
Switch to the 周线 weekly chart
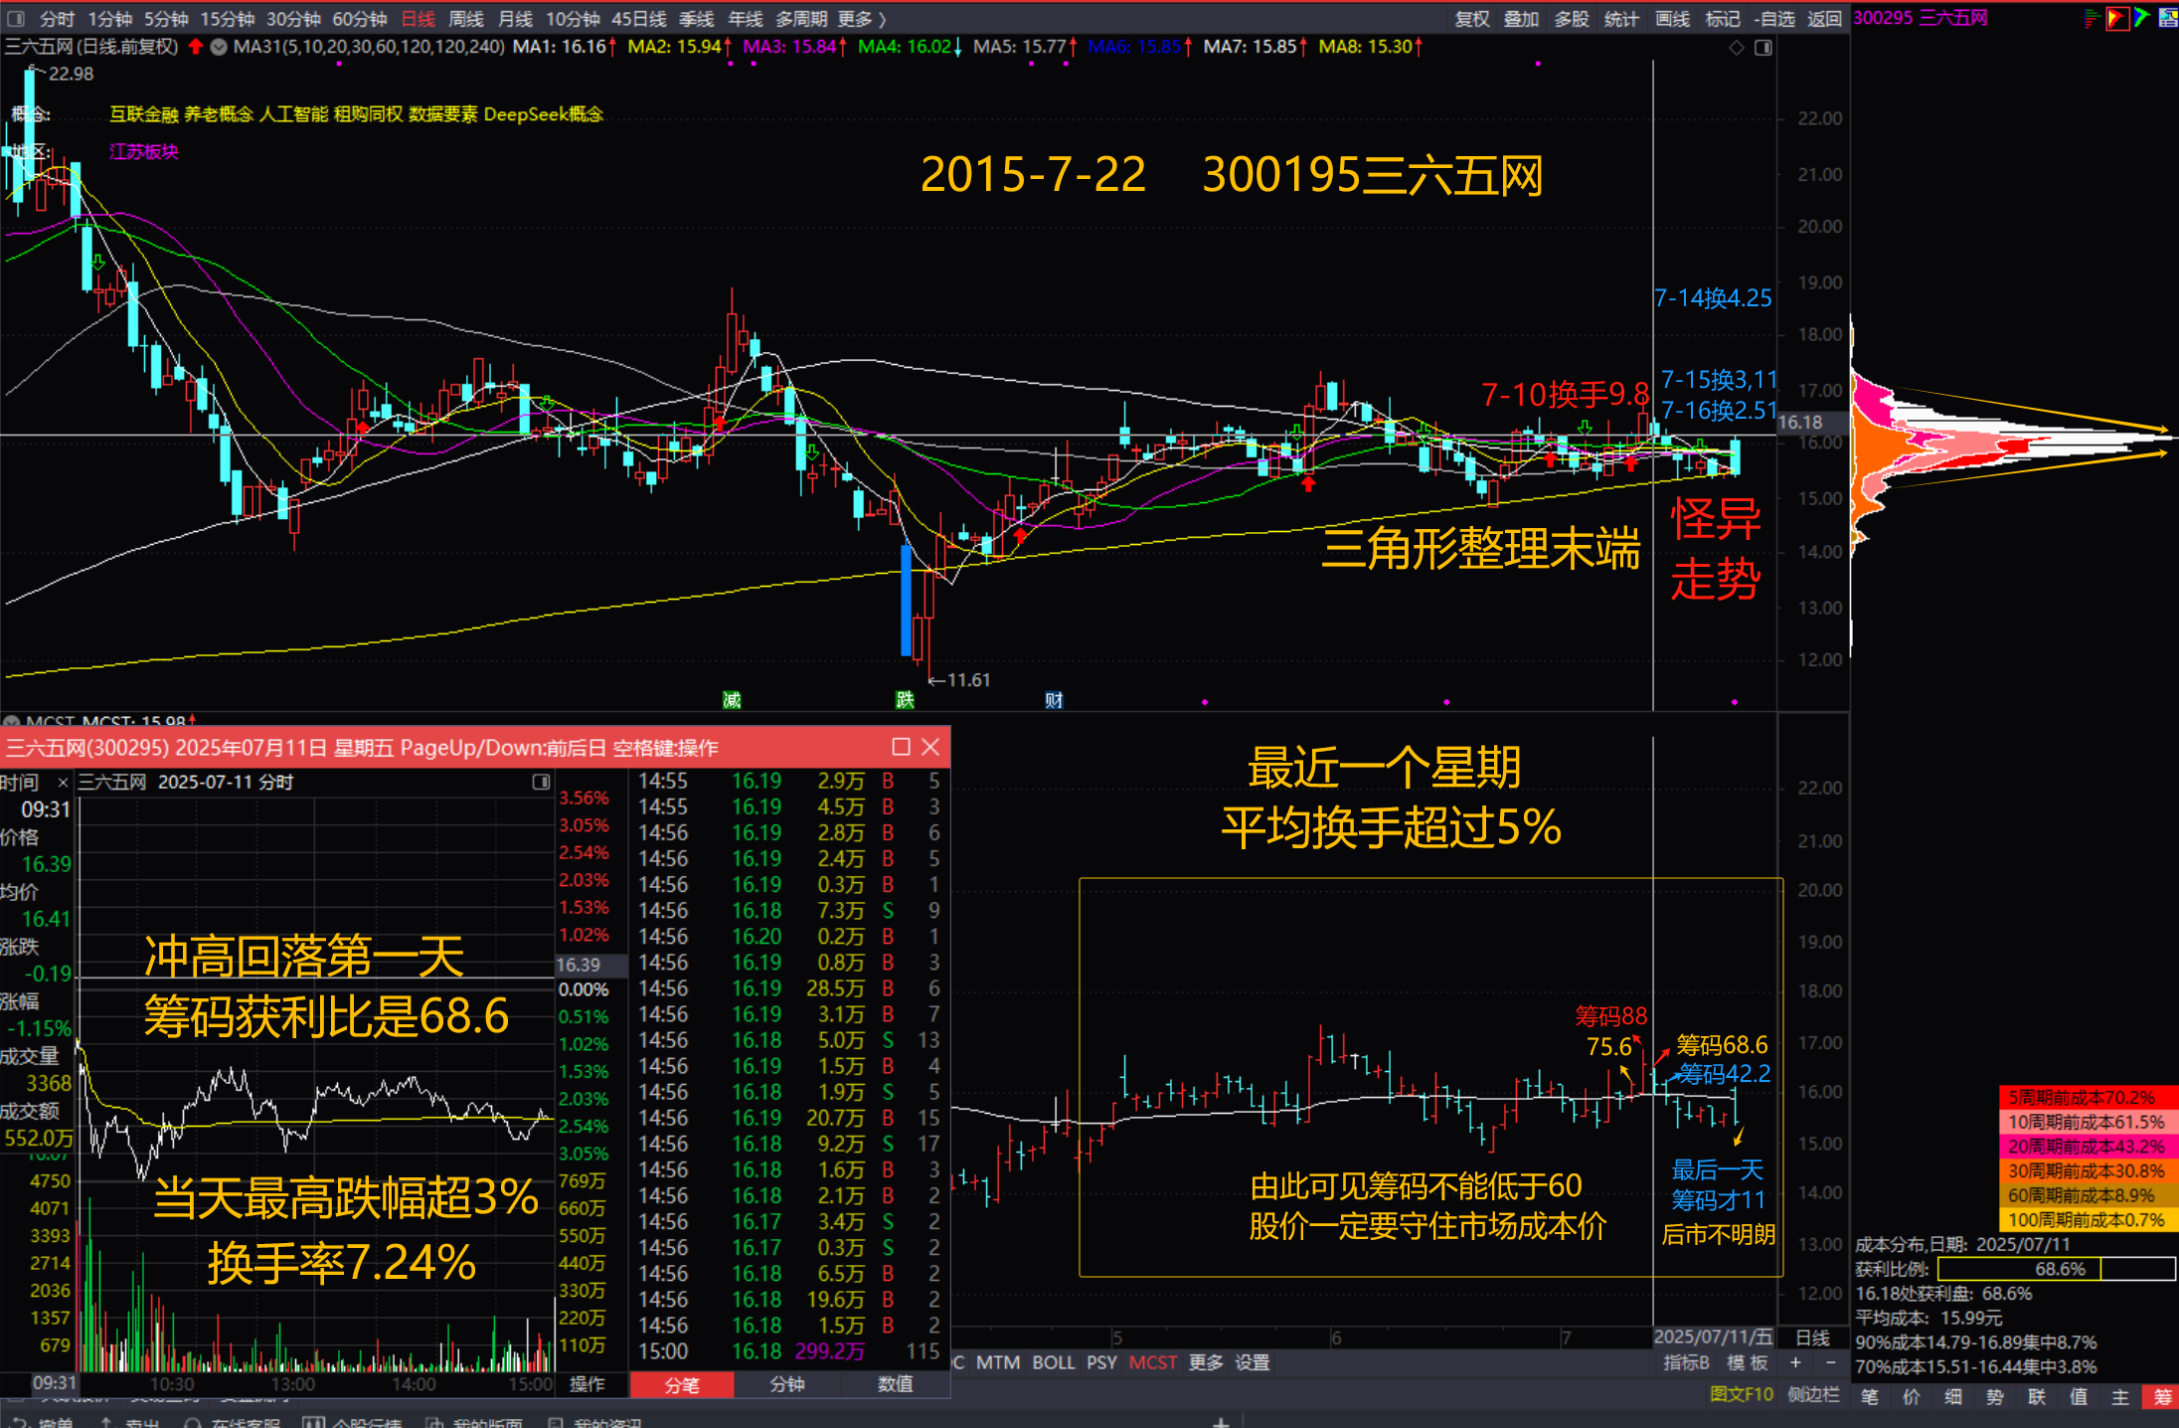tap(466, 19)
